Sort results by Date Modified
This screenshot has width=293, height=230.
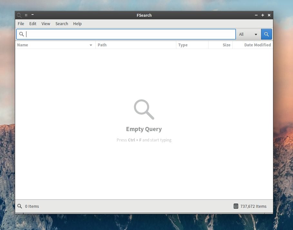(257, 45)
